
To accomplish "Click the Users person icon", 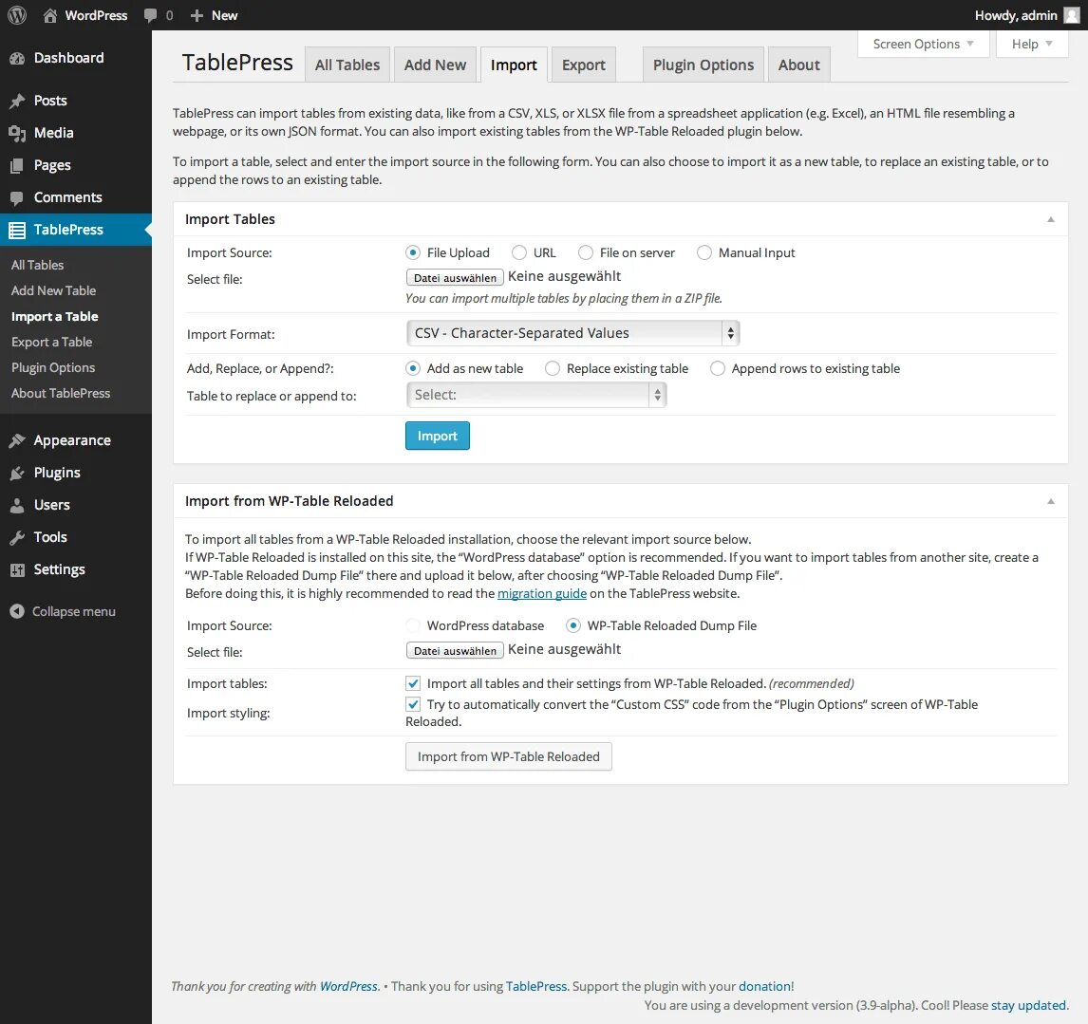I will pyautogui.click(x=17, y=506).
